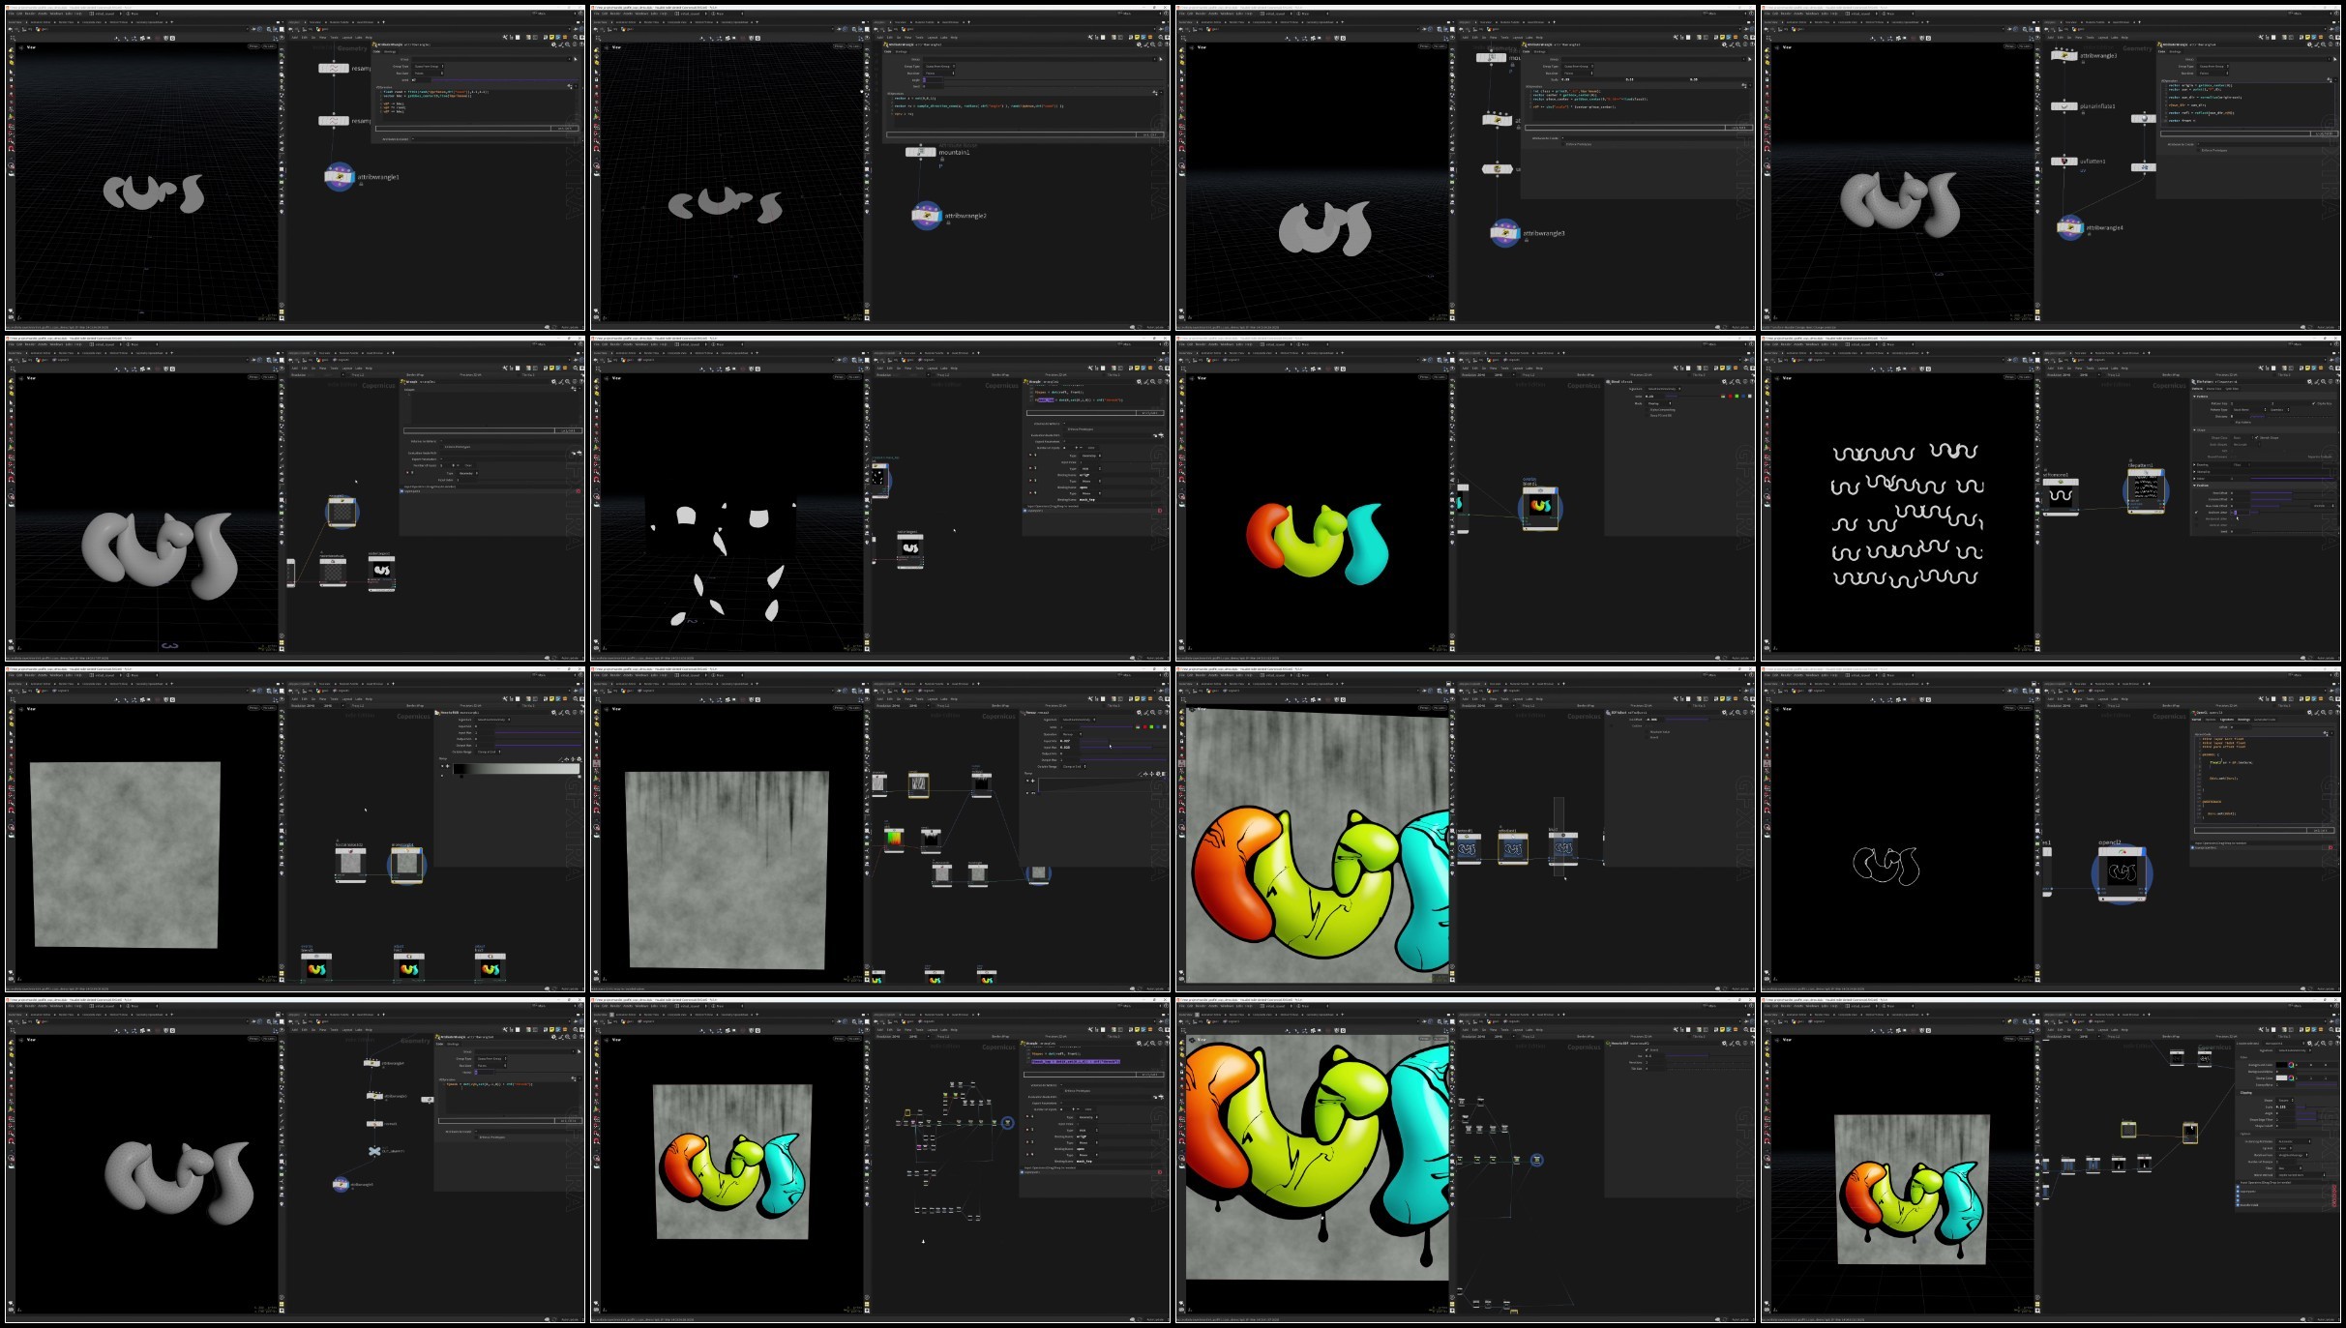Click Group selection arrow icon in attribwrangle1 frame

click(x=576, y=60)
